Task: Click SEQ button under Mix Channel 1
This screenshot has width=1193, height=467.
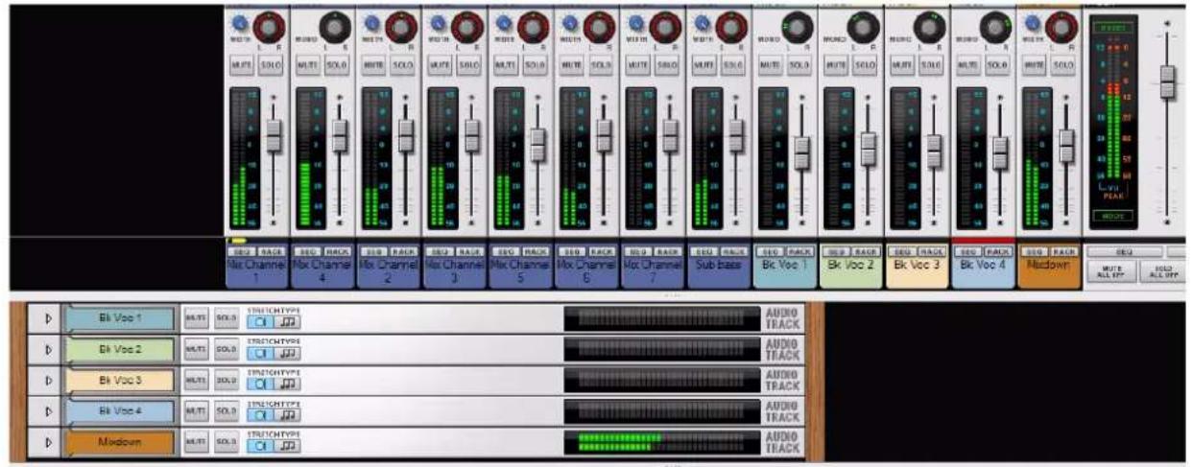Action: tap(242, 250)
